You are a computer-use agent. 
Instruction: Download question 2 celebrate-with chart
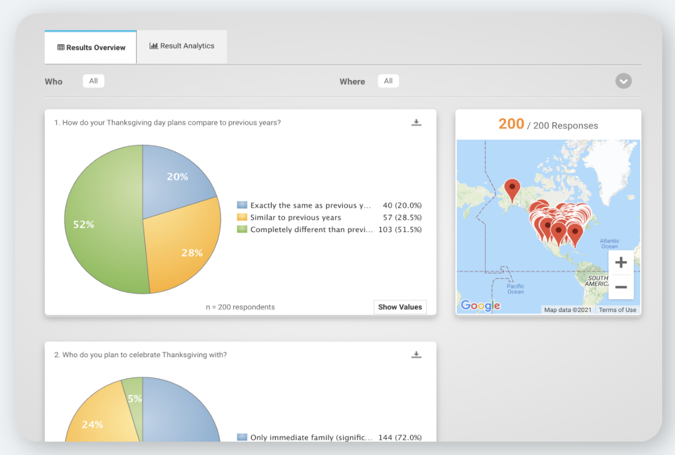point(416,355)
